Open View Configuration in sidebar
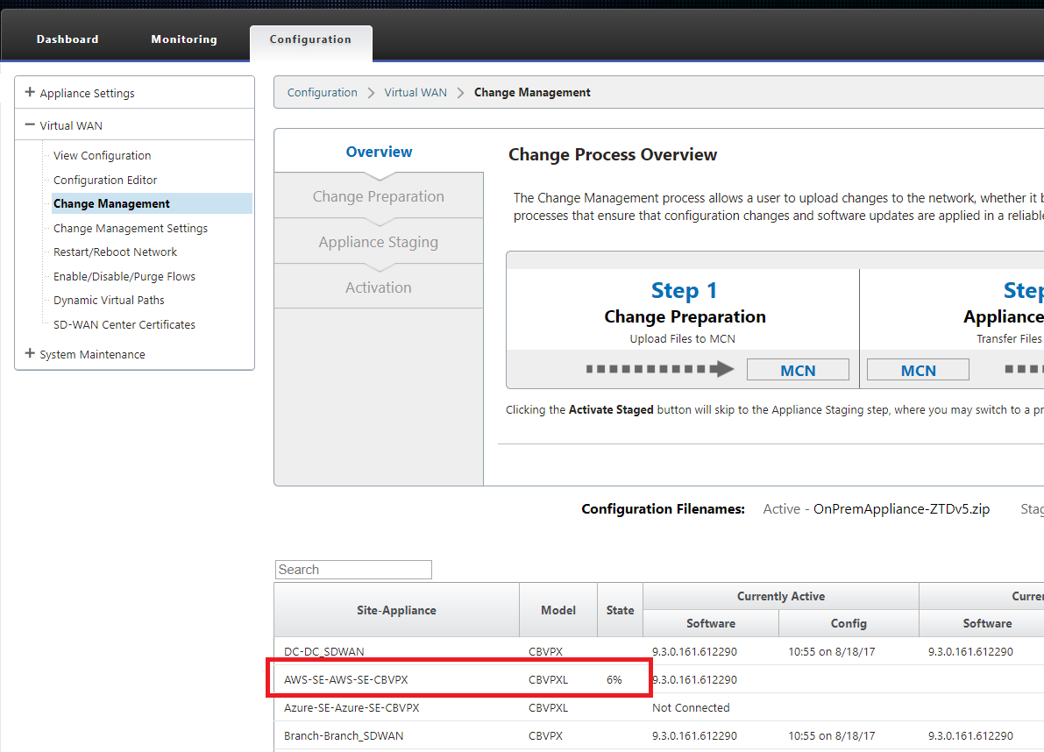This screenshot has height=752, width=1044. coord(102,155)
